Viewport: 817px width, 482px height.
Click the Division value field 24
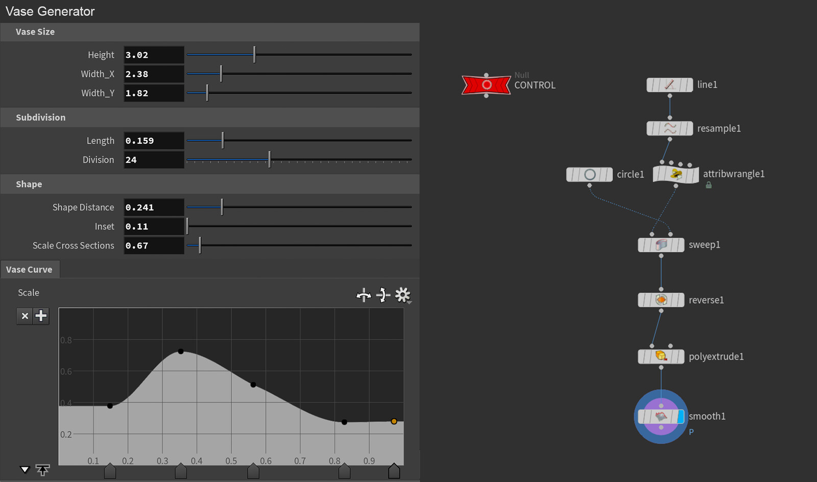tap(154, 160)
